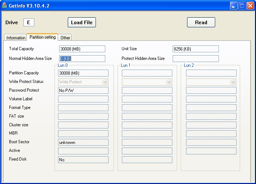This screenshot has width=256, height=184.
Task: Click Lun 0 MBR field
Action: (83, 133)
